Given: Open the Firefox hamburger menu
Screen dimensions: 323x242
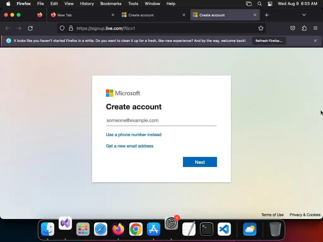Looking at the screenshot, I should tap(315, 28).
